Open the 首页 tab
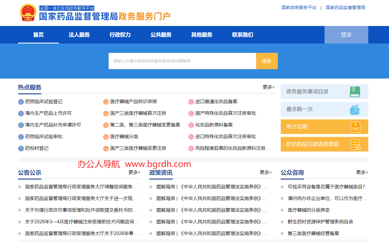389x242 pixels. (39, 35)
